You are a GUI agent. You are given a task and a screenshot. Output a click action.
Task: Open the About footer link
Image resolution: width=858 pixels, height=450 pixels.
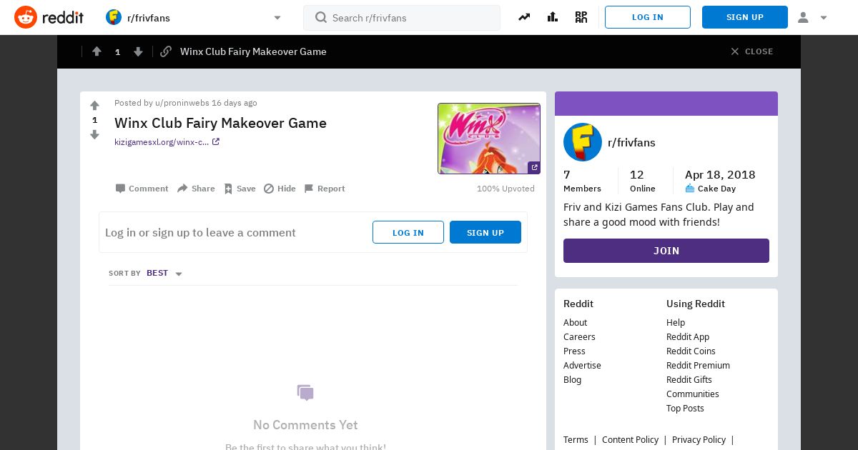click(575, 323)
